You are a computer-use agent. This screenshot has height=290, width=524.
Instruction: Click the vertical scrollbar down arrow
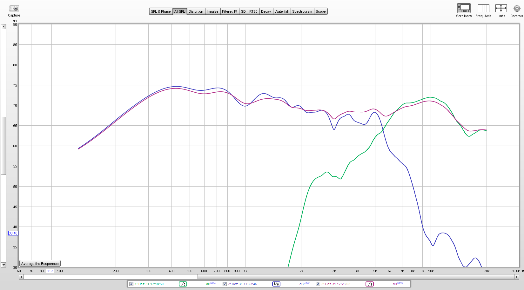pos(3,265)
